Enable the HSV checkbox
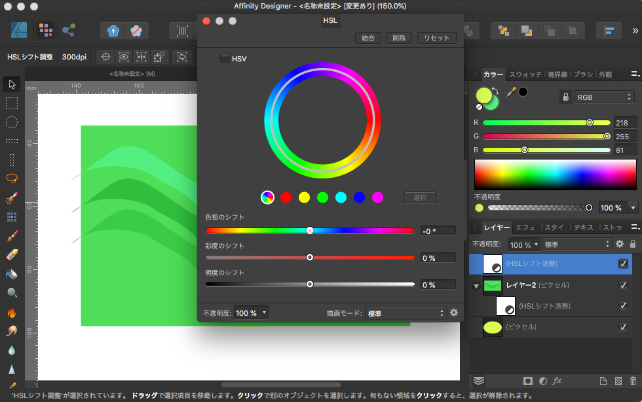The width and height of the screenshot is (642, 402). (x=225, y=59)
